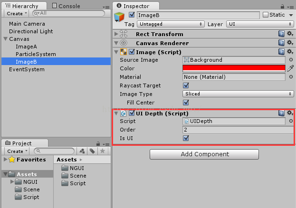Open Source Image object picker circle
Image resolution: width=296 pixels, height=208 pixels.
coord(291,60)
